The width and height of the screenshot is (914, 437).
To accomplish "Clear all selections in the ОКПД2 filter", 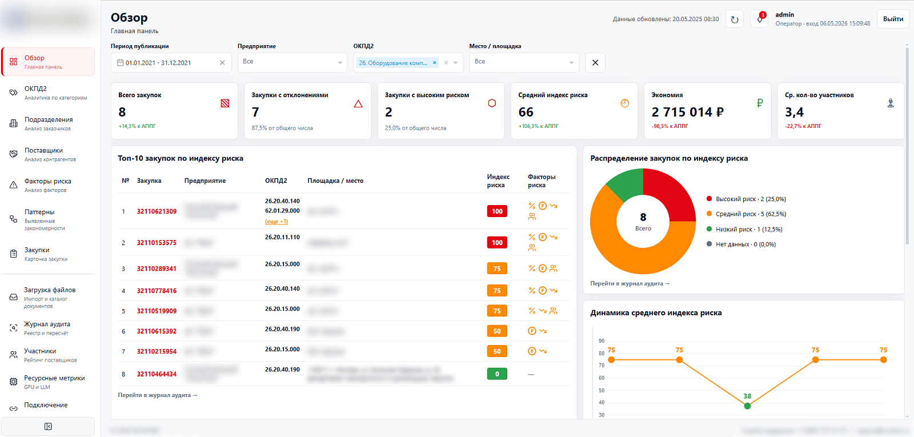I will (446, 63).
